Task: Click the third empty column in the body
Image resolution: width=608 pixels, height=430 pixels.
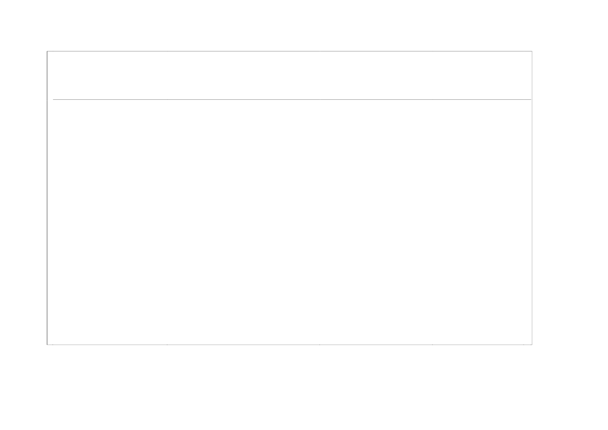Action: (x=376, y=222)
